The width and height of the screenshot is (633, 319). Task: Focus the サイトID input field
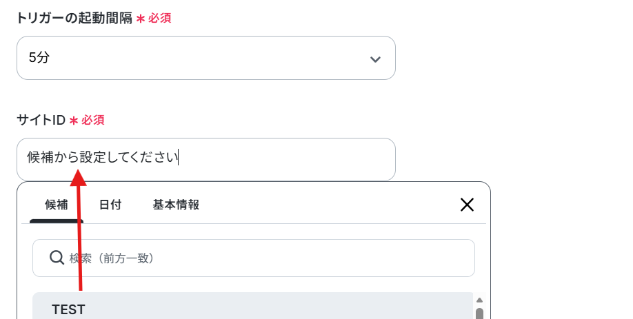click(x=206, y=159)
